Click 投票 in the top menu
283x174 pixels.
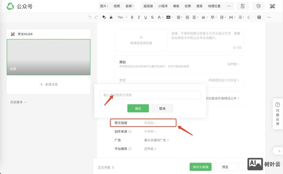188,6
